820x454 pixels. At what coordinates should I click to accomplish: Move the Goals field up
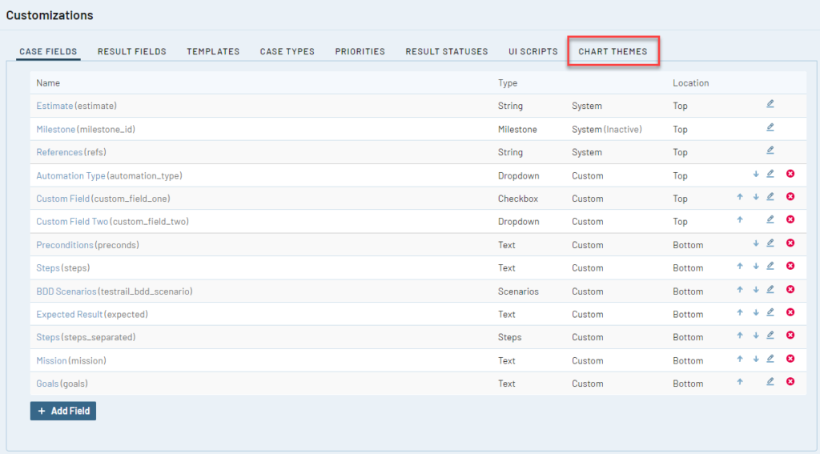740,382
